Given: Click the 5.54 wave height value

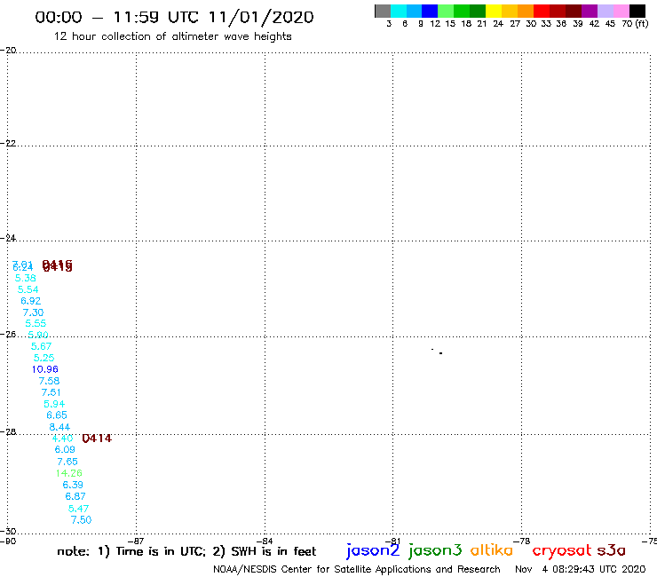Looking at the screenshot, I should [x=28, y=289].
